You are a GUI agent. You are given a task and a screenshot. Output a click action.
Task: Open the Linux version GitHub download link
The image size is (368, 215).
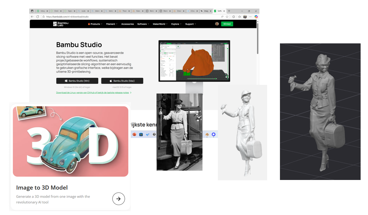click(x=93, y=93)
